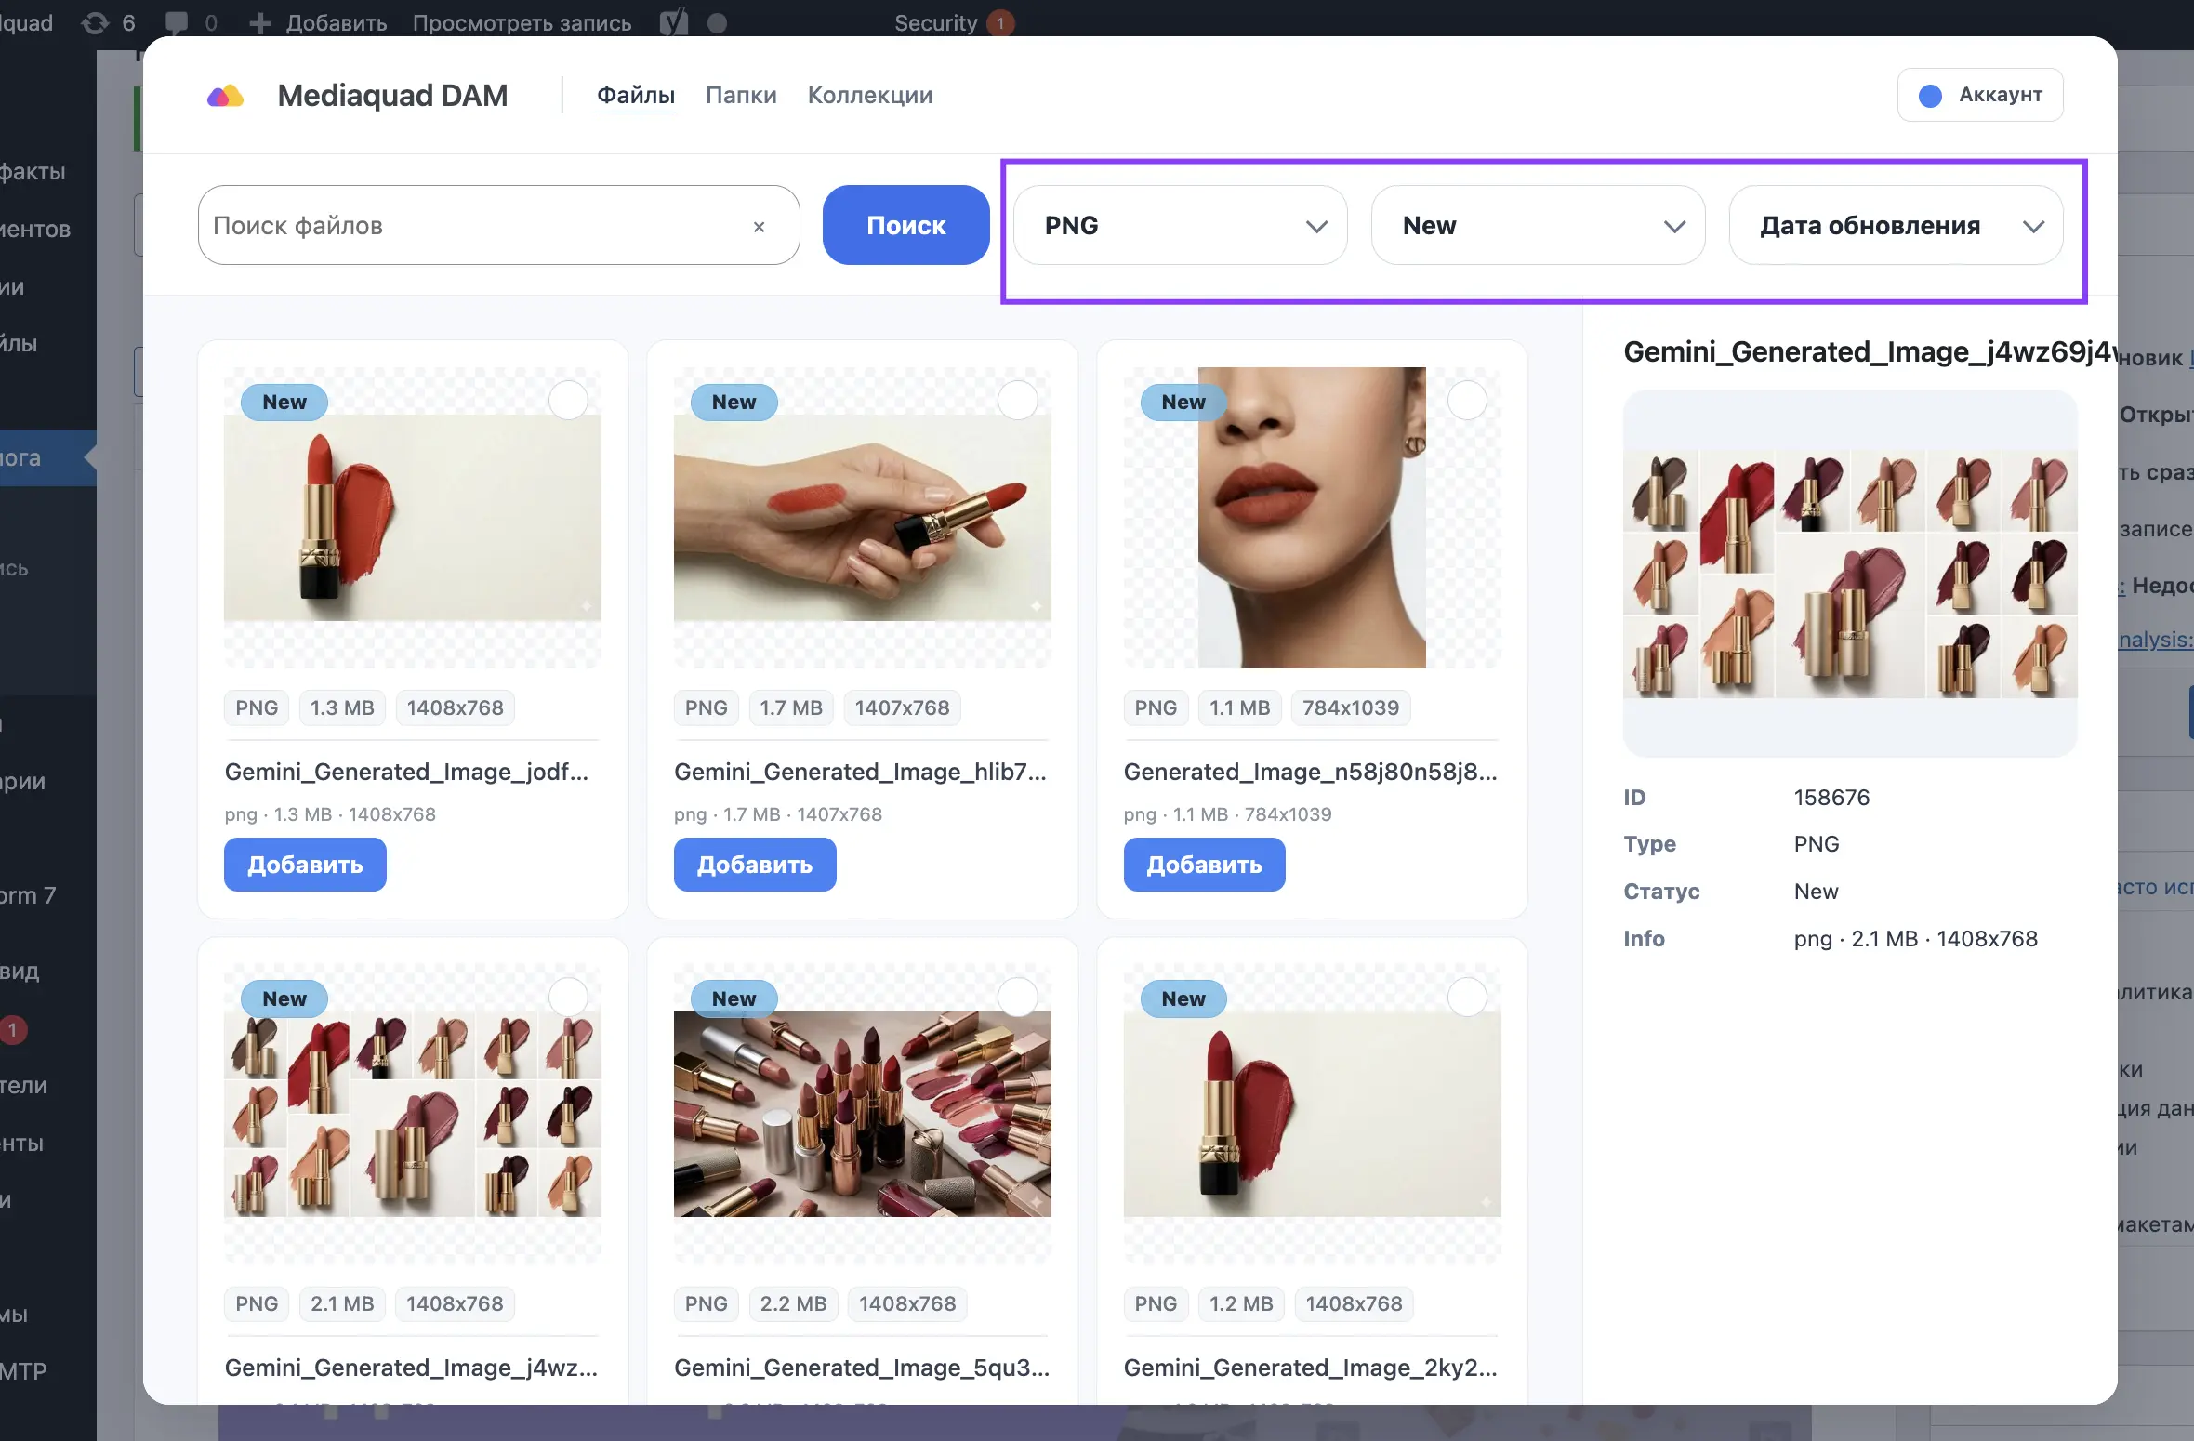Click the Gemini_Generated_Image_hlib7... file name

click(x=860, y=772)
